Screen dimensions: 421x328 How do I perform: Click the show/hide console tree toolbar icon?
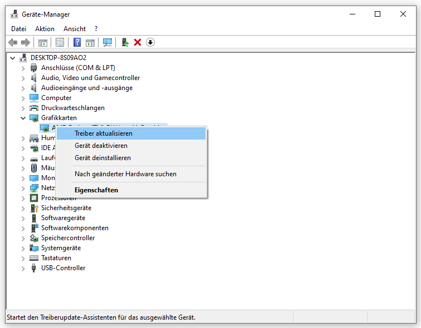click(43, 42)
